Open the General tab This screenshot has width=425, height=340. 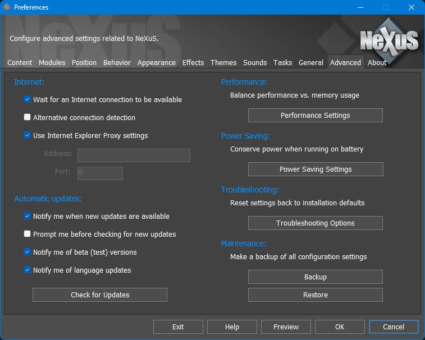[311, 63]
